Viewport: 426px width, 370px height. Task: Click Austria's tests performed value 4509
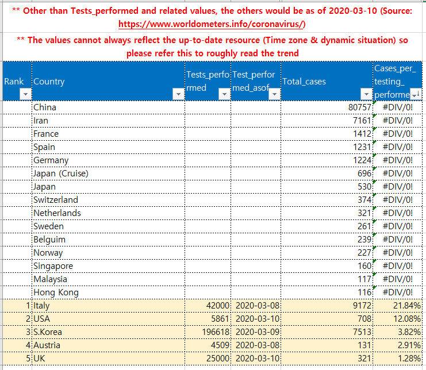pos(208,345)
